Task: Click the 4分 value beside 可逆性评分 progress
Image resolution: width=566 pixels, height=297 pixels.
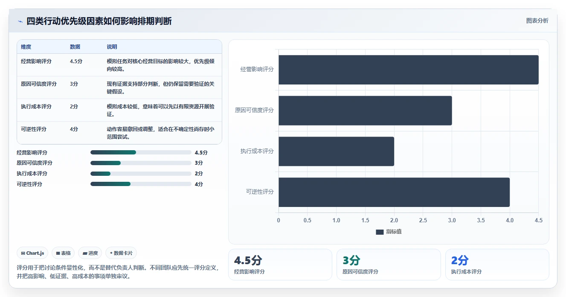Action: click(199, 184)
